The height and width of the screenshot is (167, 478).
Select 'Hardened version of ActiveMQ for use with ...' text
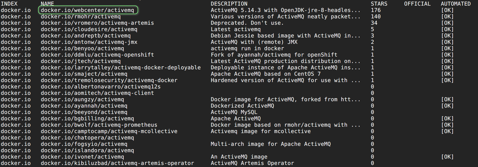(x=286, y=80)
